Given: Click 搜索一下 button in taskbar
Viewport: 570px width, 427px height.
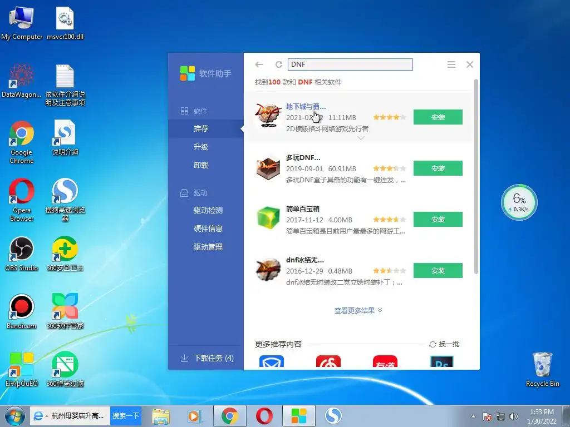Looking at the screenshot, I should (126, 416).
